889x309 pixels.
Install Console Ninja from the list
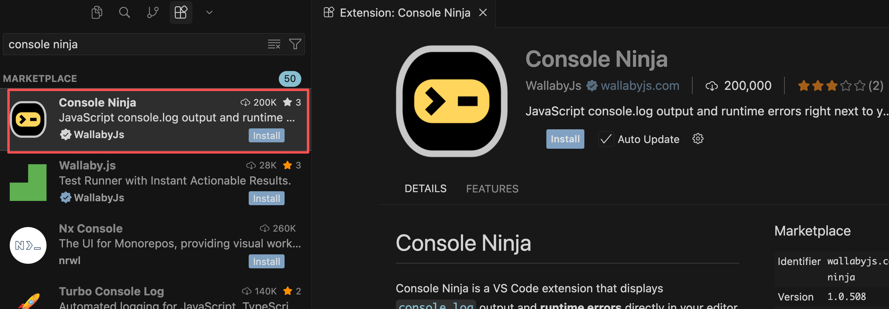coord(266,135)
